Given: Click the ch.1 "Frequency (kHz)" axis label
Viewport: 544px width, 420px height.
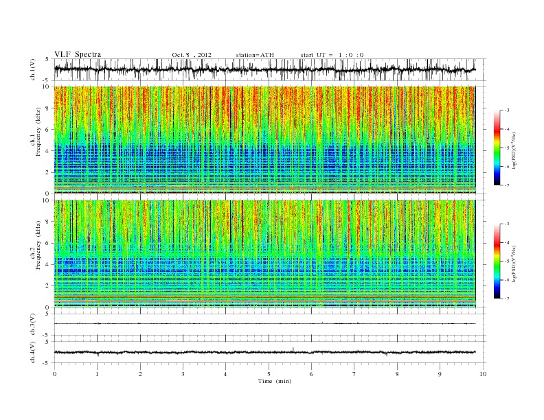Looking at the screenshot, I should (38, 132).
